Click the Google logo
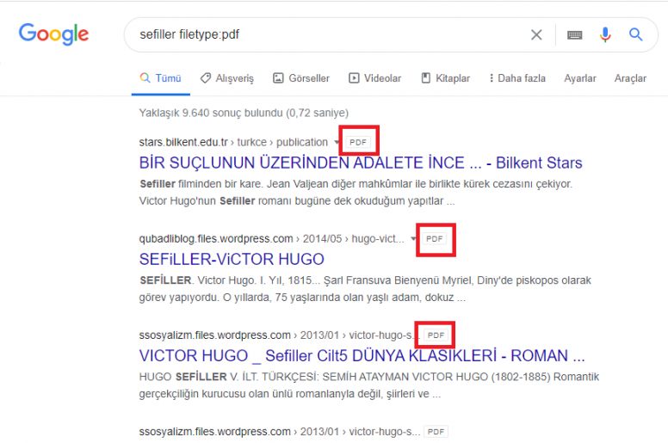Image resolution: width=668 pixels, height=443 pixels. click(x=54, y=34)
